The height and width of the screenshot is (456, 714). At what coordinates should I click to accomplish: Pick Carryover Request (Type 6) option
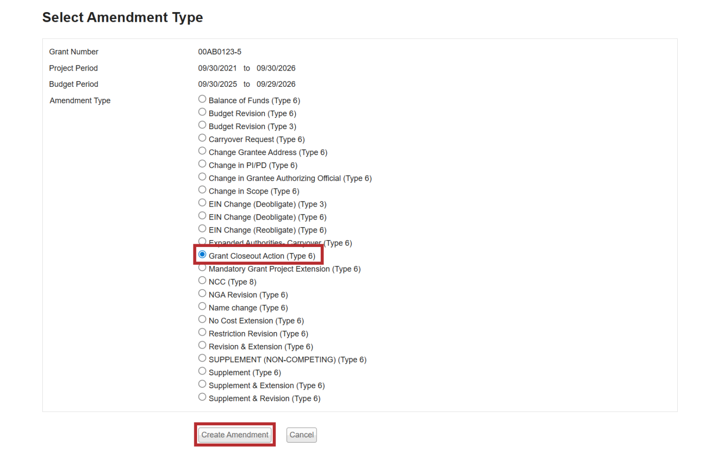(x=202, y=138)
